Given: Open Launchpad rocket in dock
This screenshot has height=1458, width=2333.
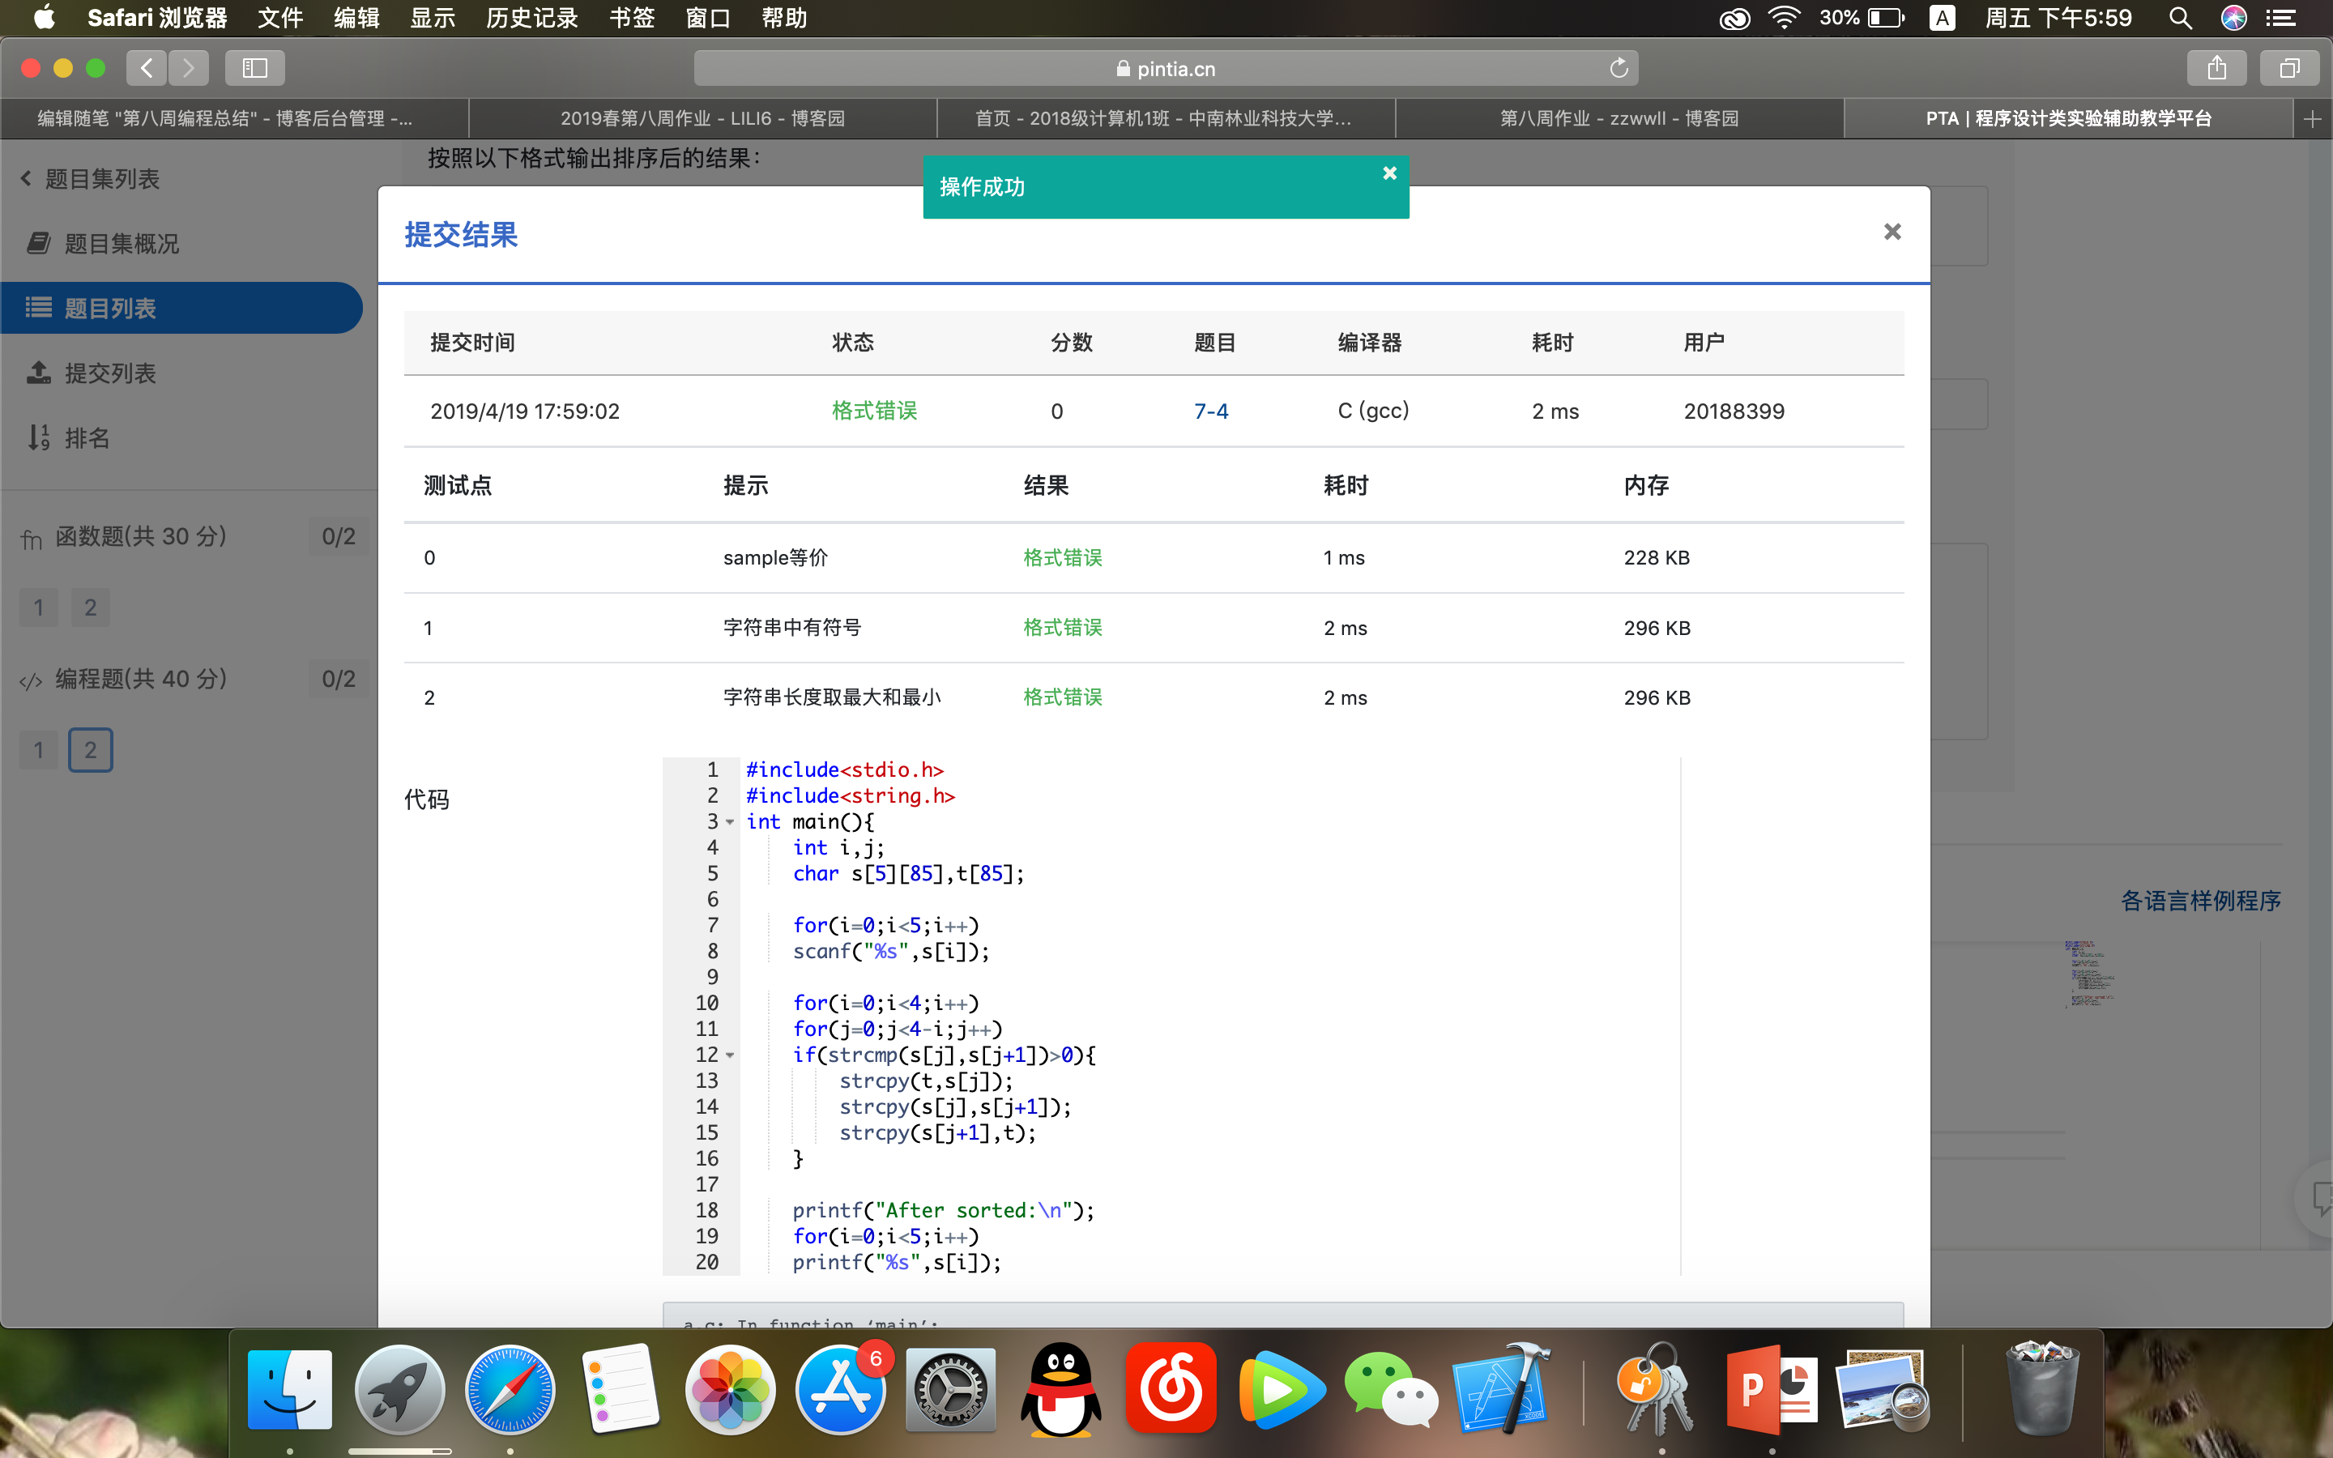Looking at the screenshot, I should (400, 1388).
